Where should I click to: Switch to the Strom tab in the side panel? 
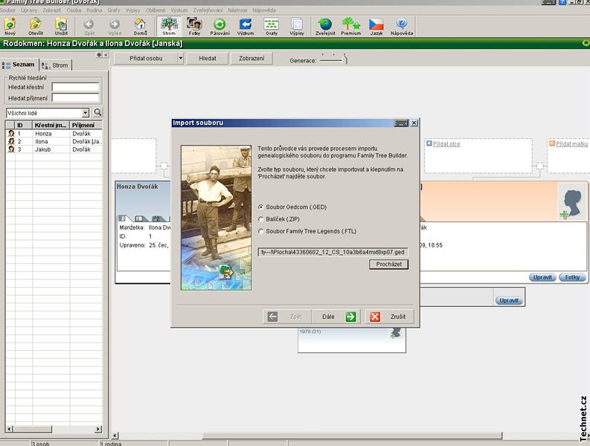coord(55,65)
